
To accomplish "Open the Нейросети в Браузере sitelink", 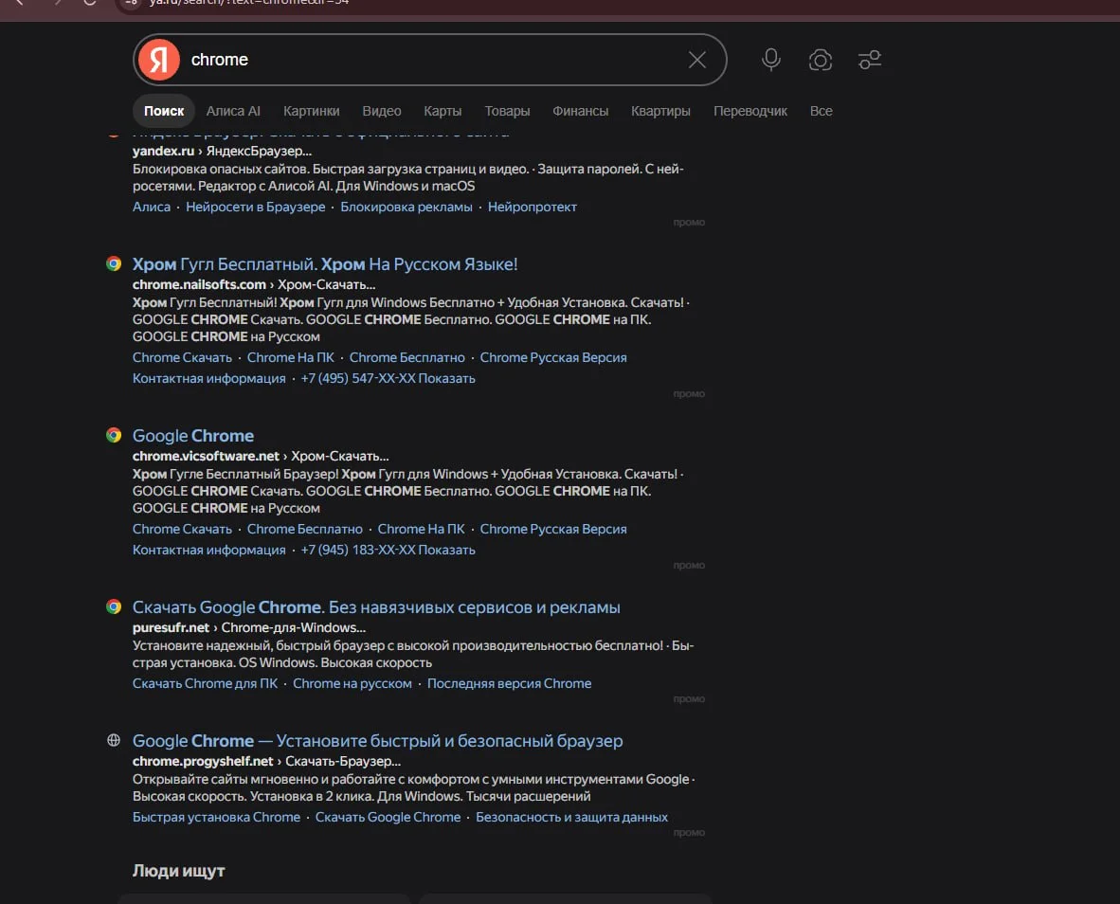I will coord(255,208).
